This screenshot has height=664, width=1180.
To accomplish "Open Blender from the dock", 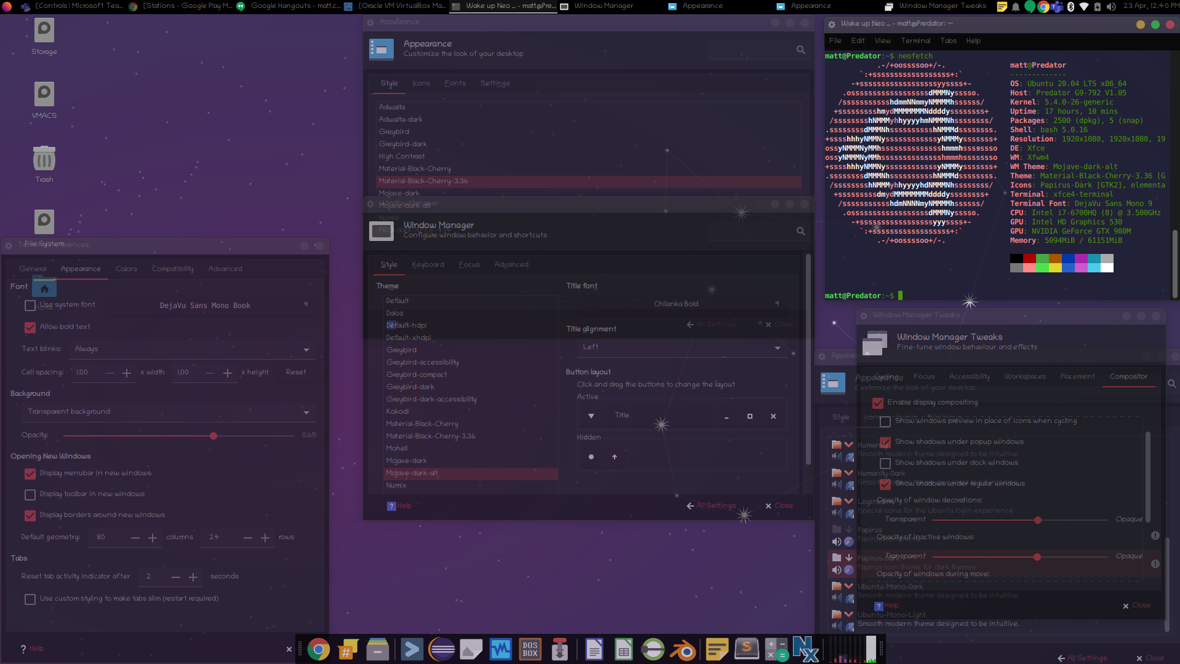I will [683, 649].
